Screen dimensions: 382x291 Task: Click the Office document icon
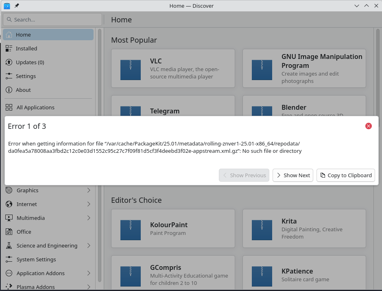(9, 232)
